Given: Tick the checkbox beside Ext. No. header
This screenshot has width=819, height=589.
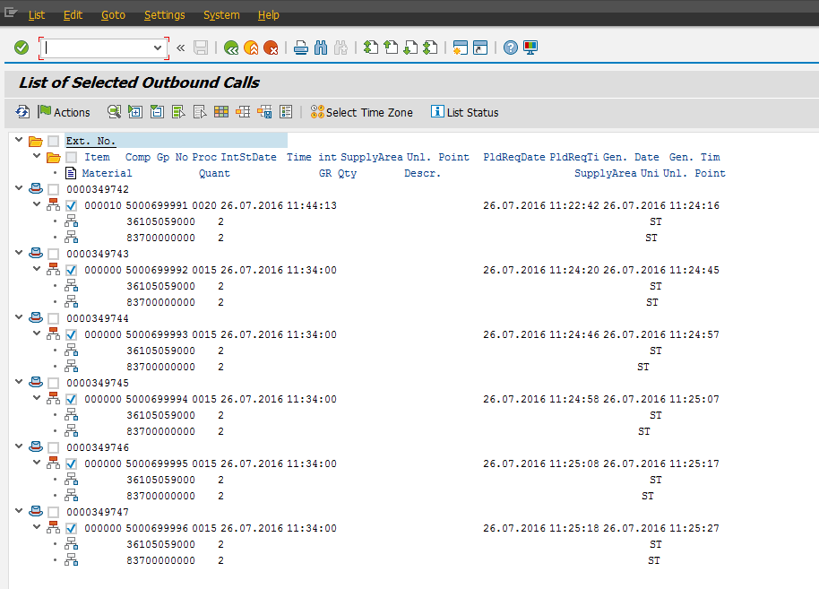Looking at the screenshot, I should (53, 141).
